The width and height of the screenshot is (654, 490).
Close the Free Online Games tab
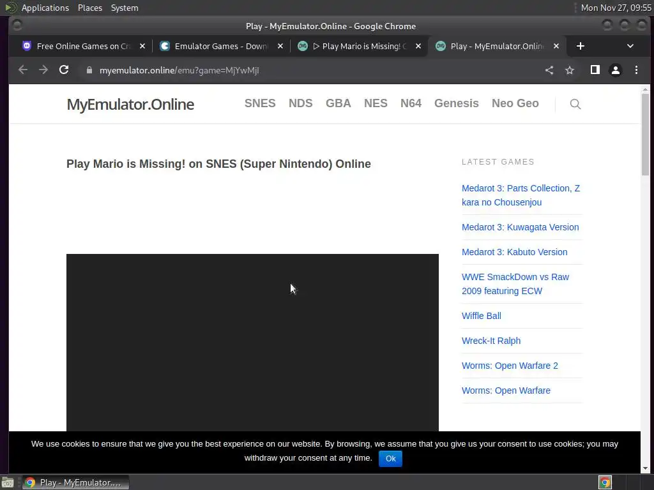[x=142, y=46]
